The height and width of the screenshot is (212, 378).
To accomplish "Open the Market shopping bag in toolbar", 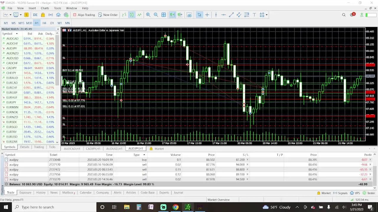I will 43,15.
